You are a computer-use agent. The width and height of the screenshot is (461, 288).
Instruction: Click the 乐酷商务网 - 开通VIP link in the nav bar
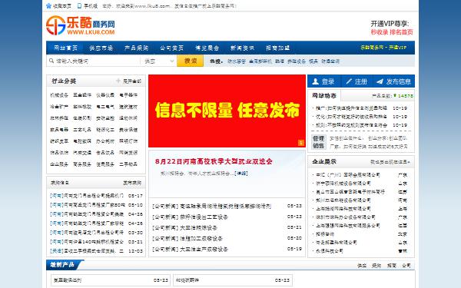pos(383,48)
